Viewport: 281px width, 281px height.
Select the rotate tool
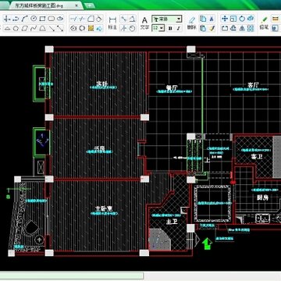(x=242, y=19)
